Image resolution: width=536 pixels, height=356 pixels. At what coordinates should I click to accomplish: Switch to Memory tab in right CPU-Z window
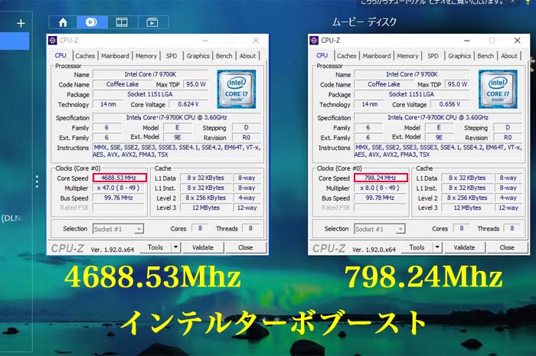tap(407, 56)
